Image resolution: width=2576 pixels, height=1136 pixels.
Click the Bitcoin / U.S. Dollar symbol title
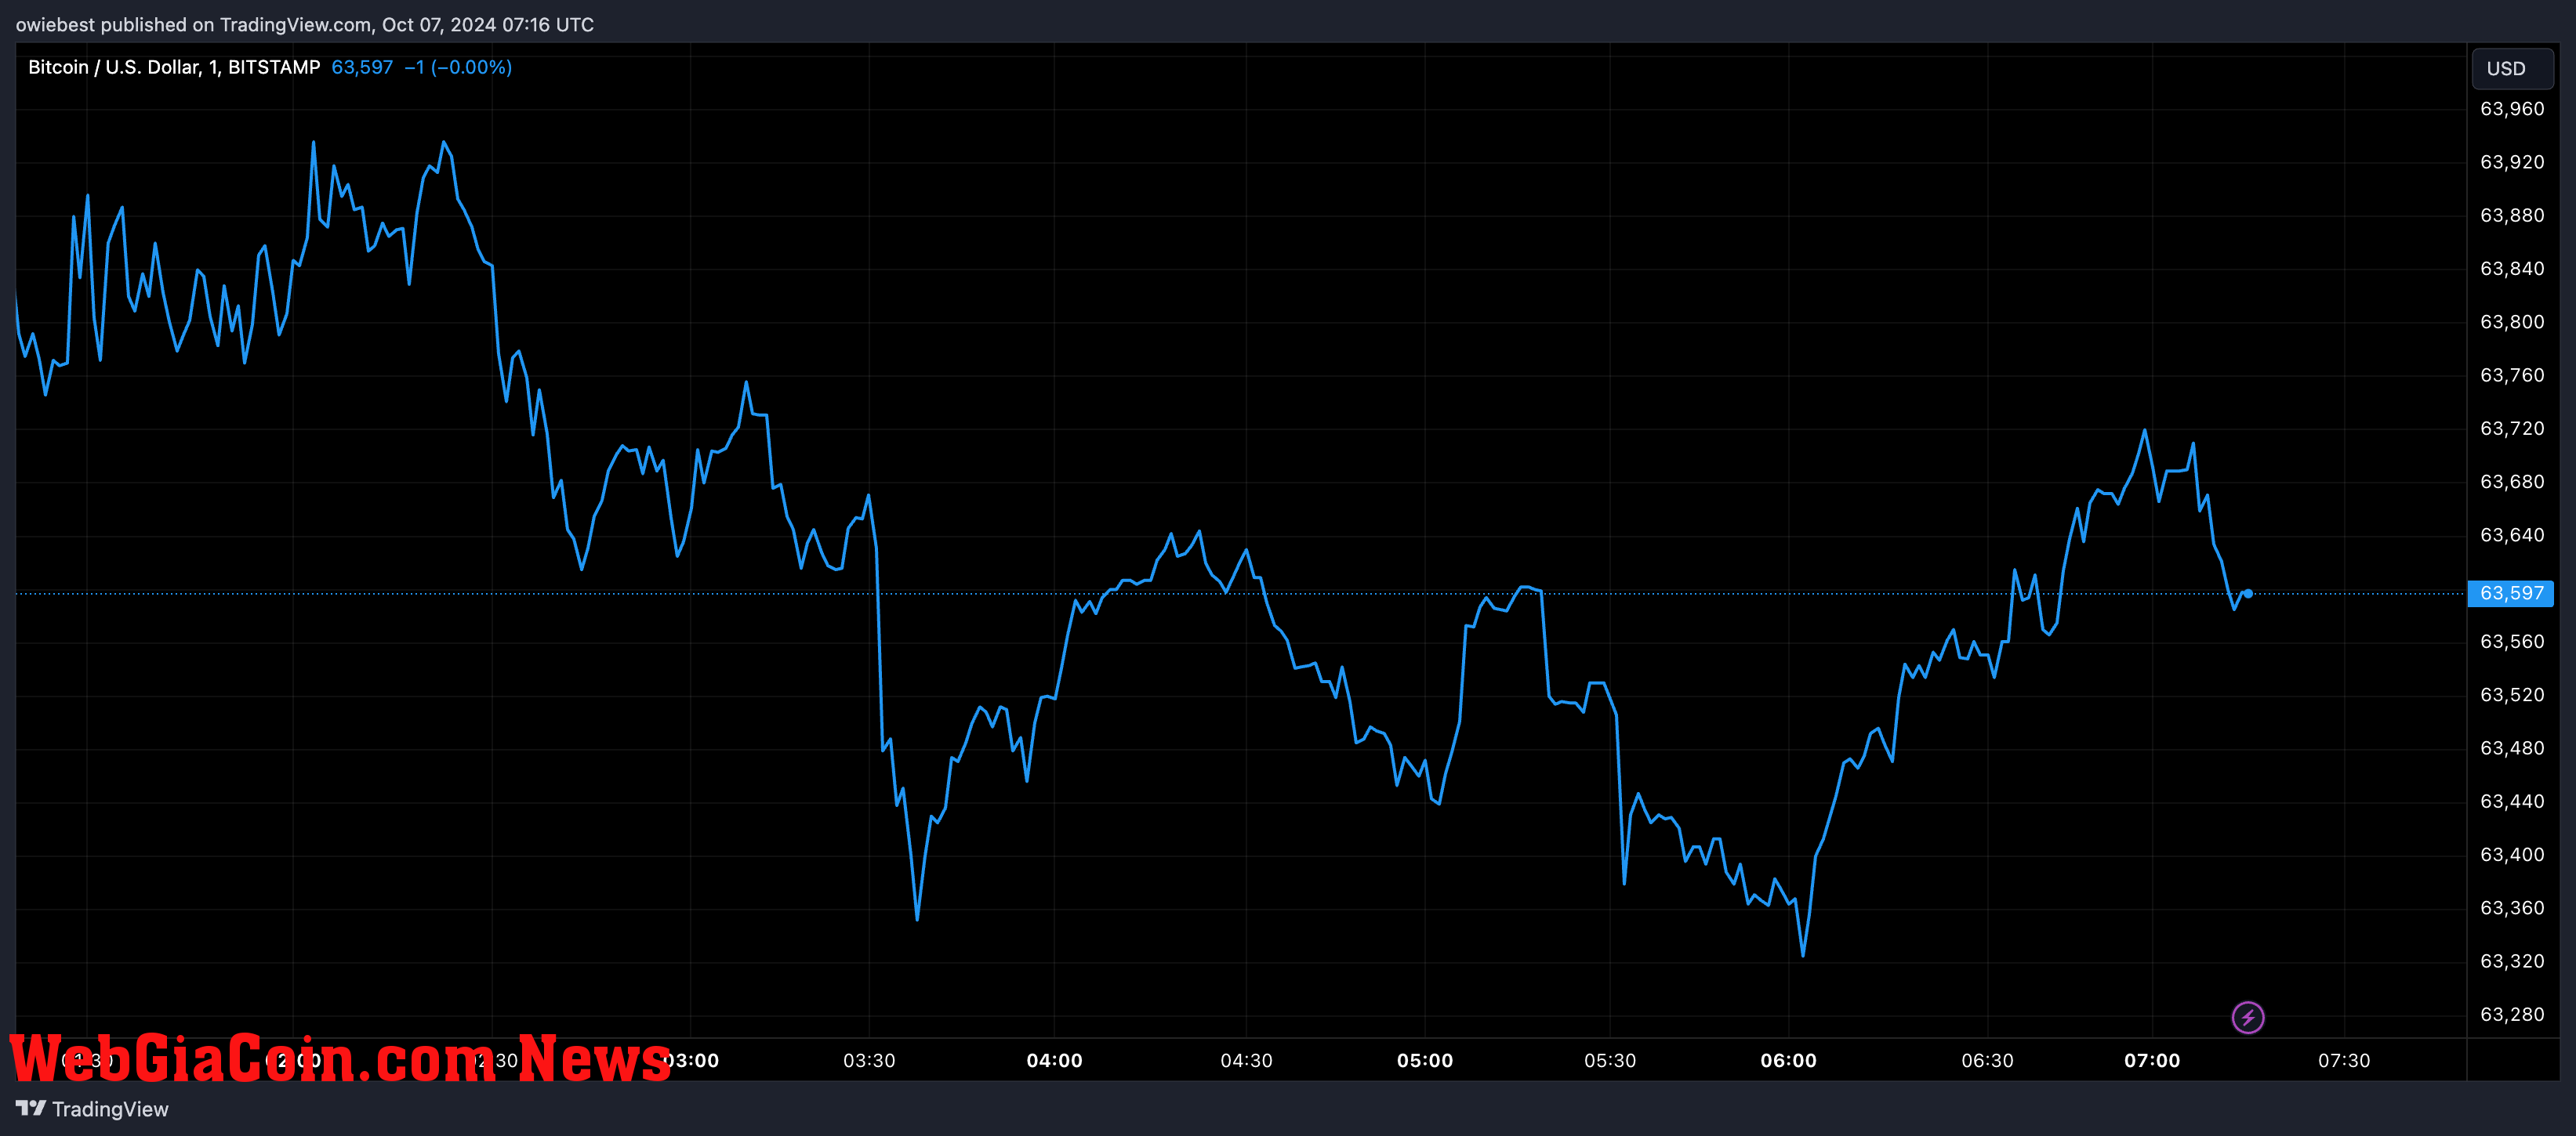coord(174,67)
